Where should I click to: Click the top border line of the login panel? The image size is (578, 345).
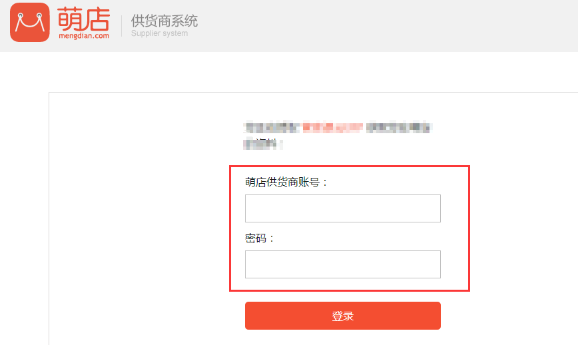click(x=314, y=92)
